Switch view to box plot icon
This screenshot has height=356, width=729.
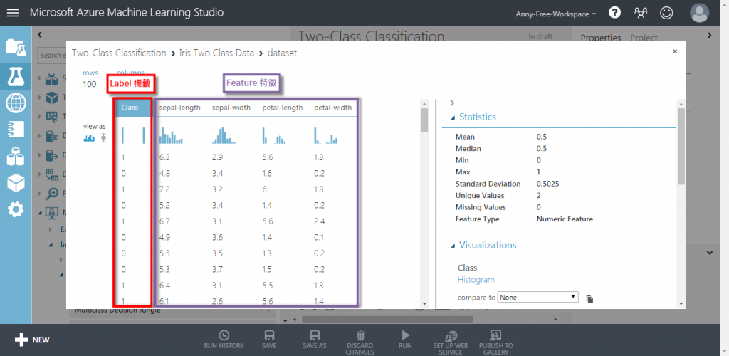pyautogui.click(x=104, y=138)
